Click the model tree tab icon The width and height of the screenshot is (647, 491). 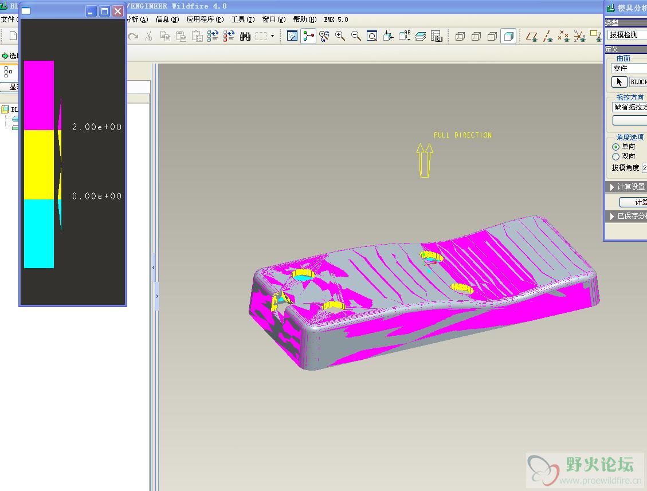click(x=8, y=72)
